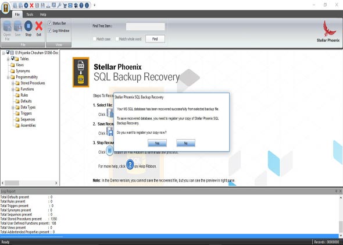Toggle the Log Window checkbox
The width and height of the screenshot is (343, 245).
click(49, 31)
